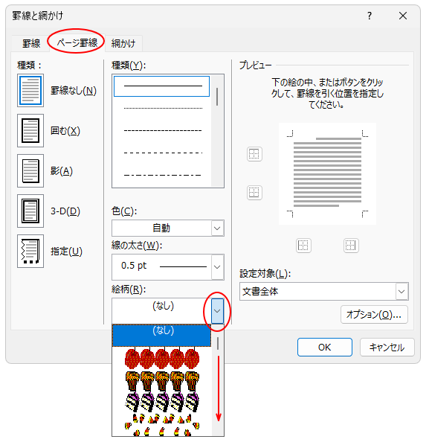Pick the 影 (shadow) border setting icon
429x448 pixels.
(x=30, y=171)
